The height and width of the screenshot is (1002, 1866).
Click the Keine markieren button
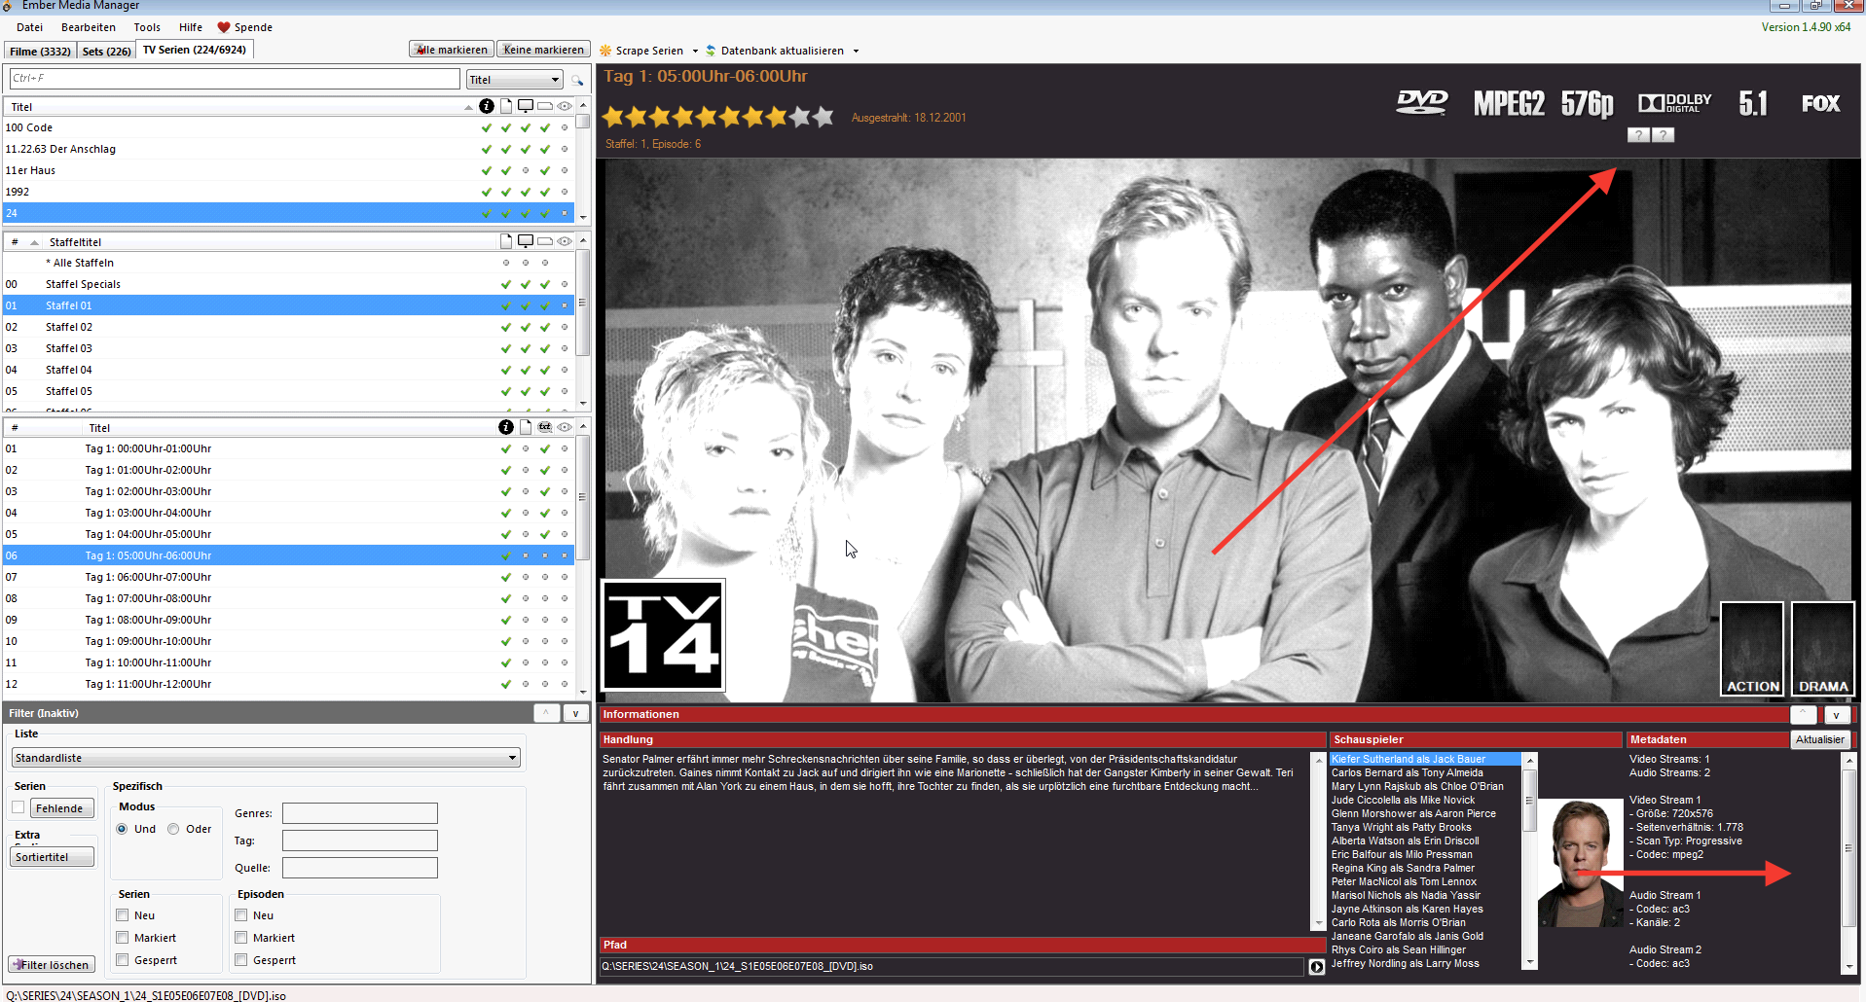pos(543,50)
